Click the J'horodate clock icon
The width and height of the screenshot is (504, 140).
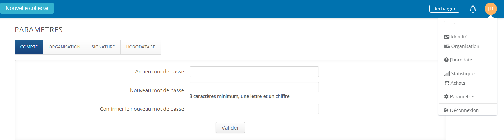click(x=446, y=60)
